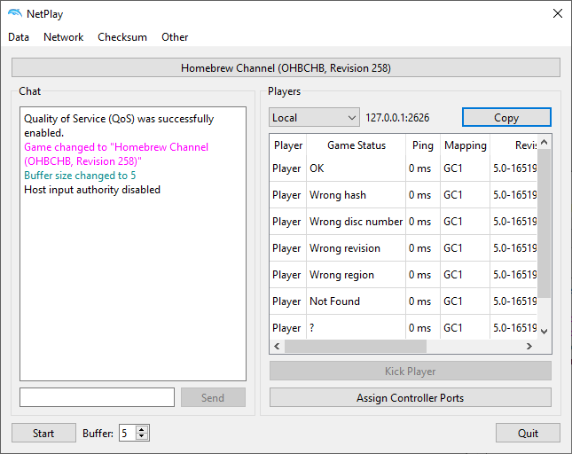Click the Send chat button

[x=213, y=397]
